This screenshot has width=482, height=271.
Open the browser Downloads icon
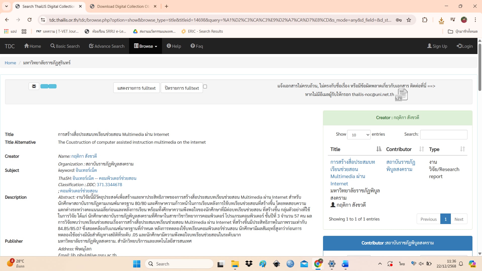(x=441, y=20)
